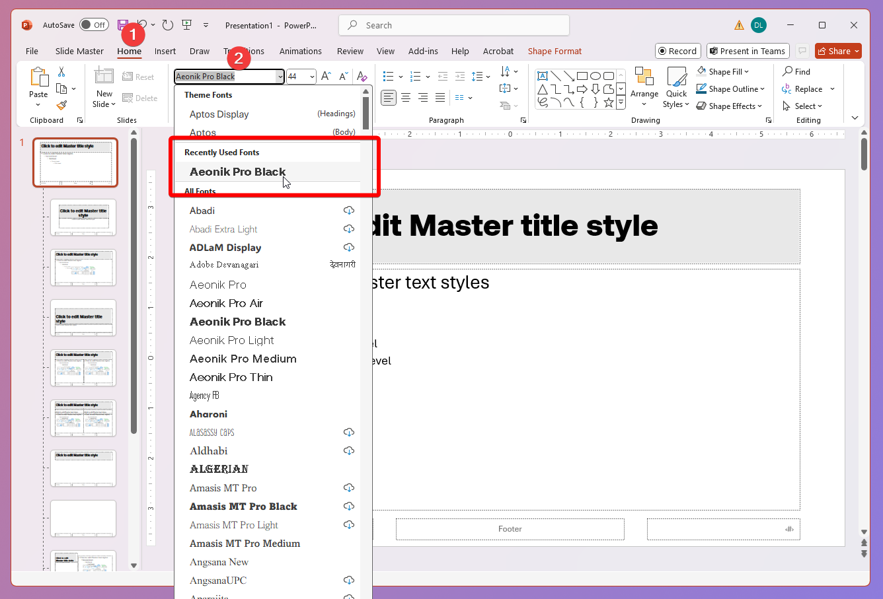Screen dimensions: 883x599
Task: Select the Agency FB font
Action: 268,396
